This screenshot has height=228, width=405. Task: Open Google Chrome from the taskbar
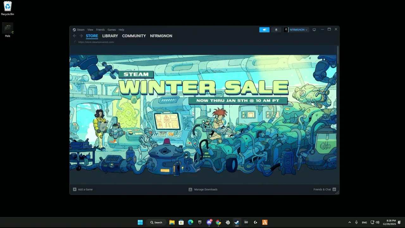[218, 222]
